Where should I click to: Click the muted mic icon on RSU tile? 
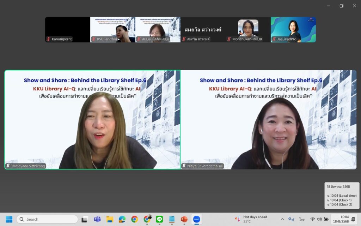click(94, 39)
